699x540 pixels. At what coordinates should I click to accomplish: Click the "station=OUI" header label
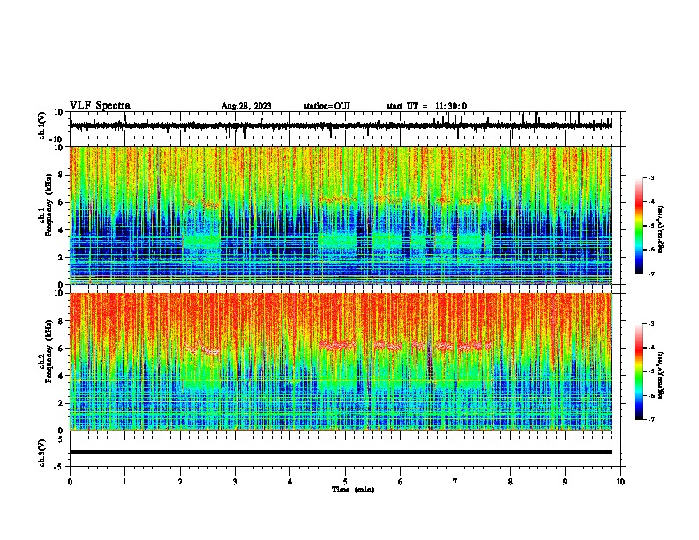coord(327,106)
